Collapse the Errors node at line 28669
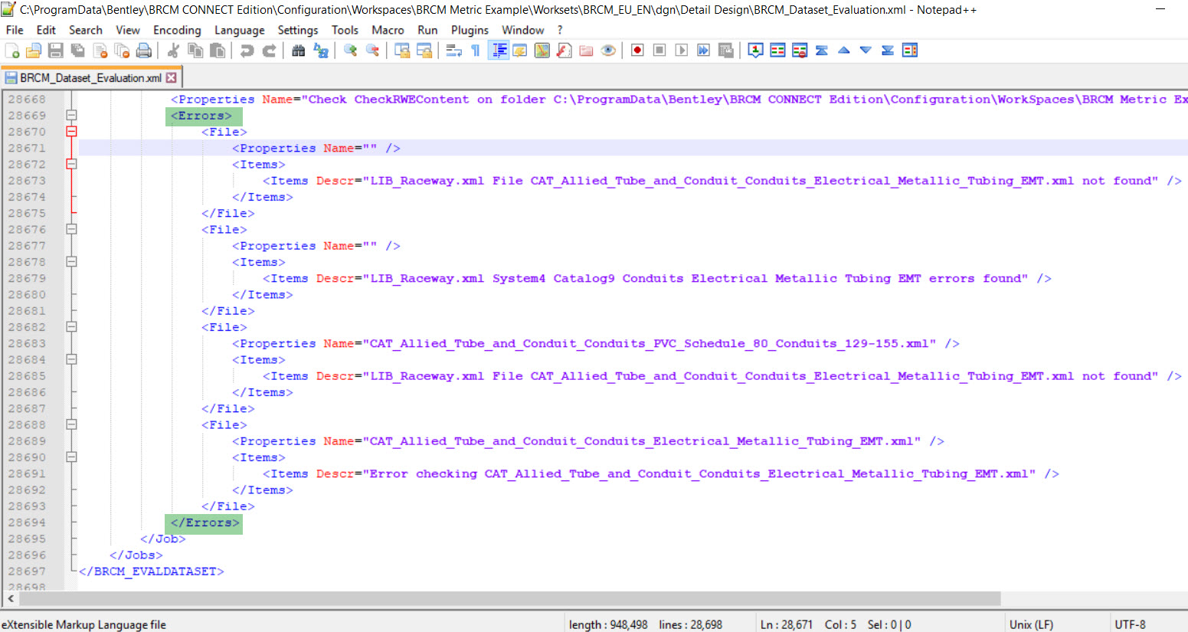Screen dimensions: 1188x632 pyautogui.click(x=71, y=116)
